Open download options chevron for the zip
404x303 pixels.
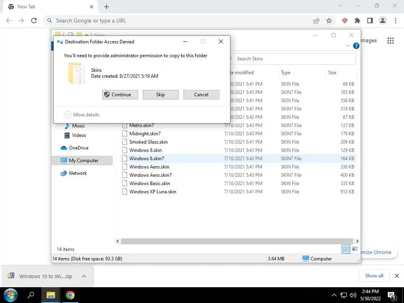(x=84, y=276)
